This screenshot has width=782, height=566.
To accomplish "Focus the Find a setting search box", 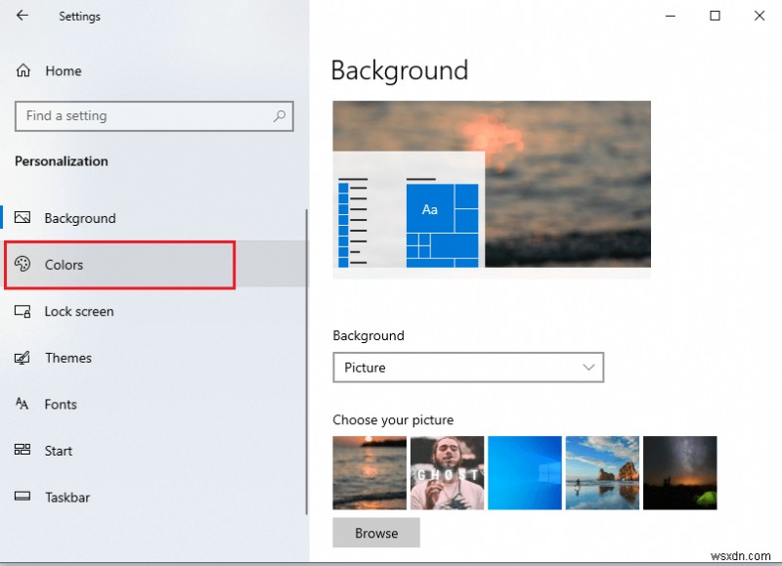I will coord(154,116).
